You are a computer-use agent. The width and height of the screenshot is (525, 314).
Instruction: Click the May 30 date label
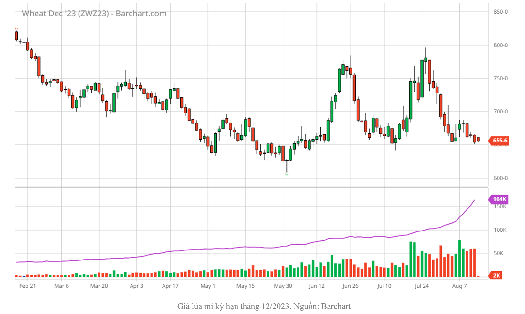[x=283, y=286]
